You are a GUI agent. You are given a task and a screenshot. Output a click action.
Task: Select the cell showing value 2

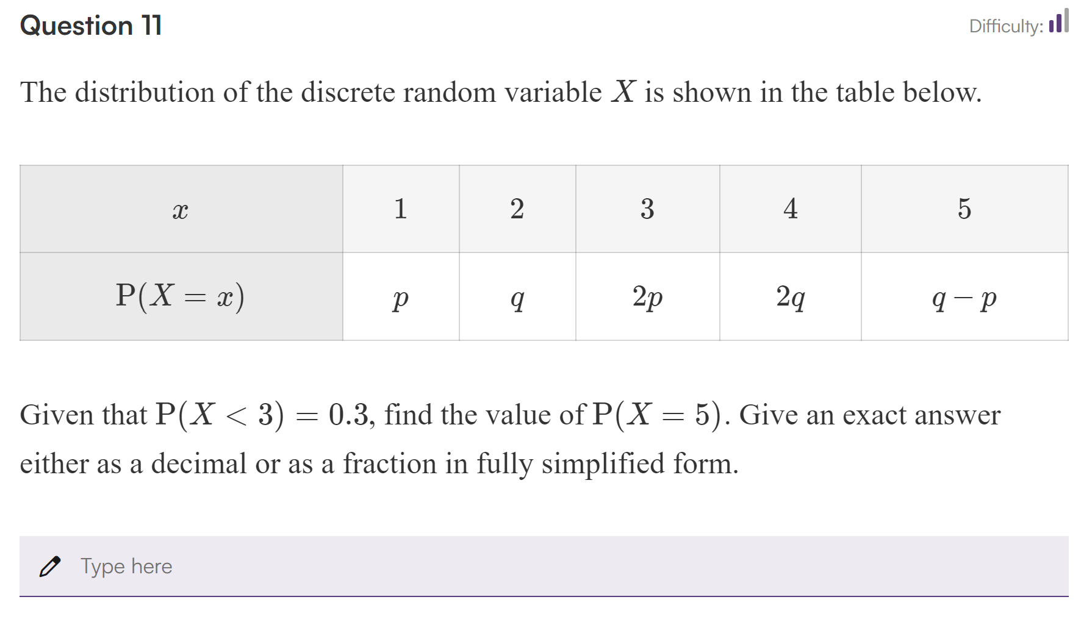coord(517,209)
